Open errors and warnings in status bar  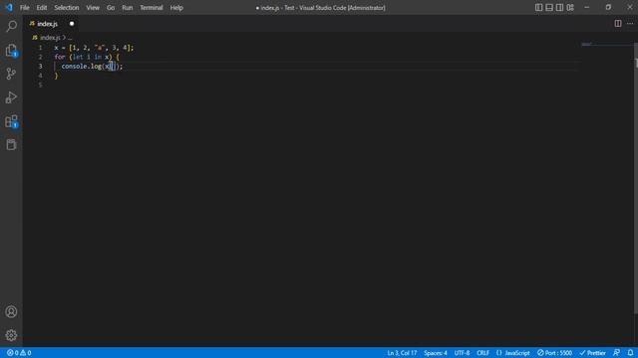click(x=19, y=353)
